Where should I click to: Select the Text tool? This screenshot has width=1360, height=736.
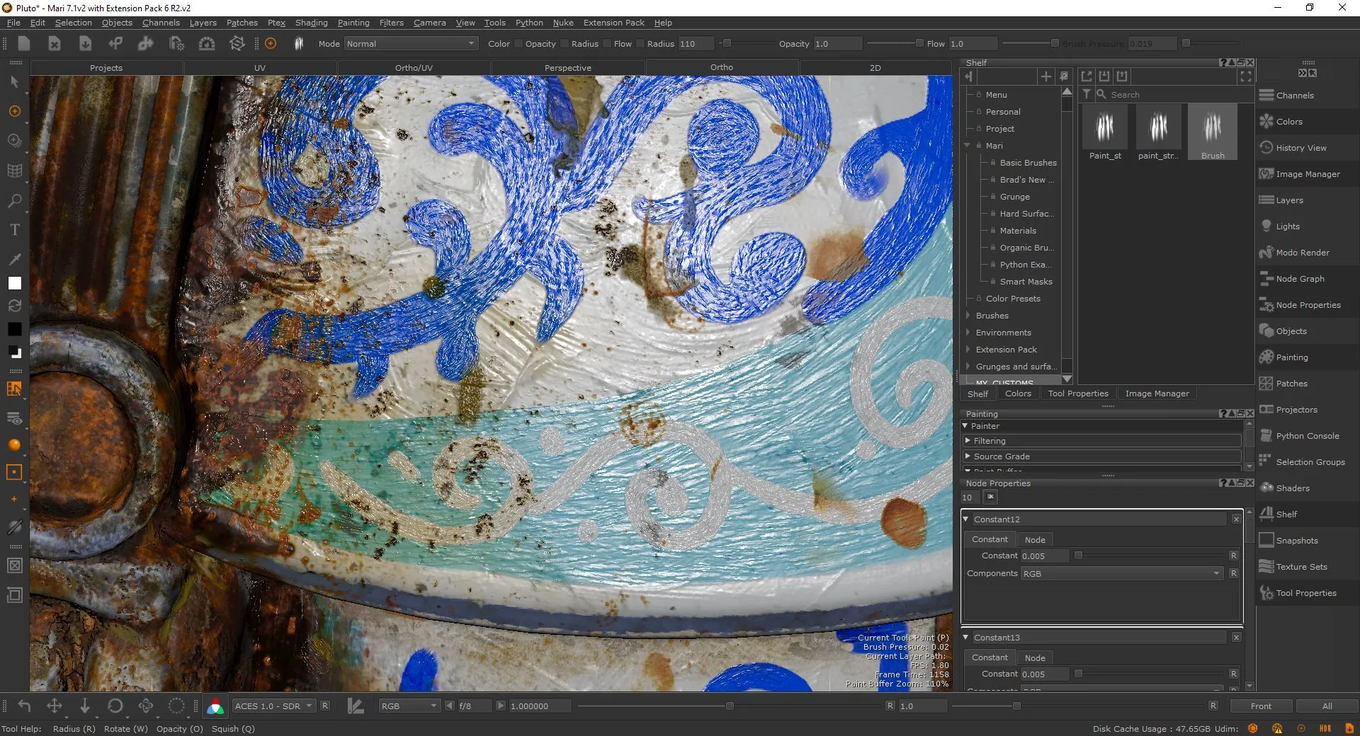pyautogui.click(x=14, y=230)
